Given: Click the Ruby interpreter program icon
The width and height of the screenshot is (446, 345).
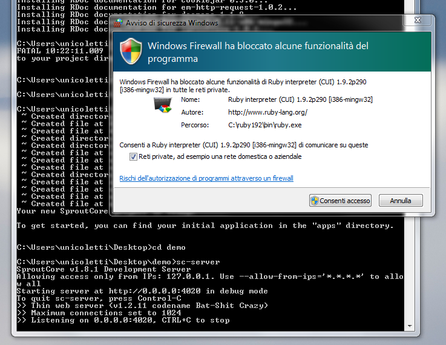Looking at the screenshot, I should pyautogui.click(x=163, y=105).
